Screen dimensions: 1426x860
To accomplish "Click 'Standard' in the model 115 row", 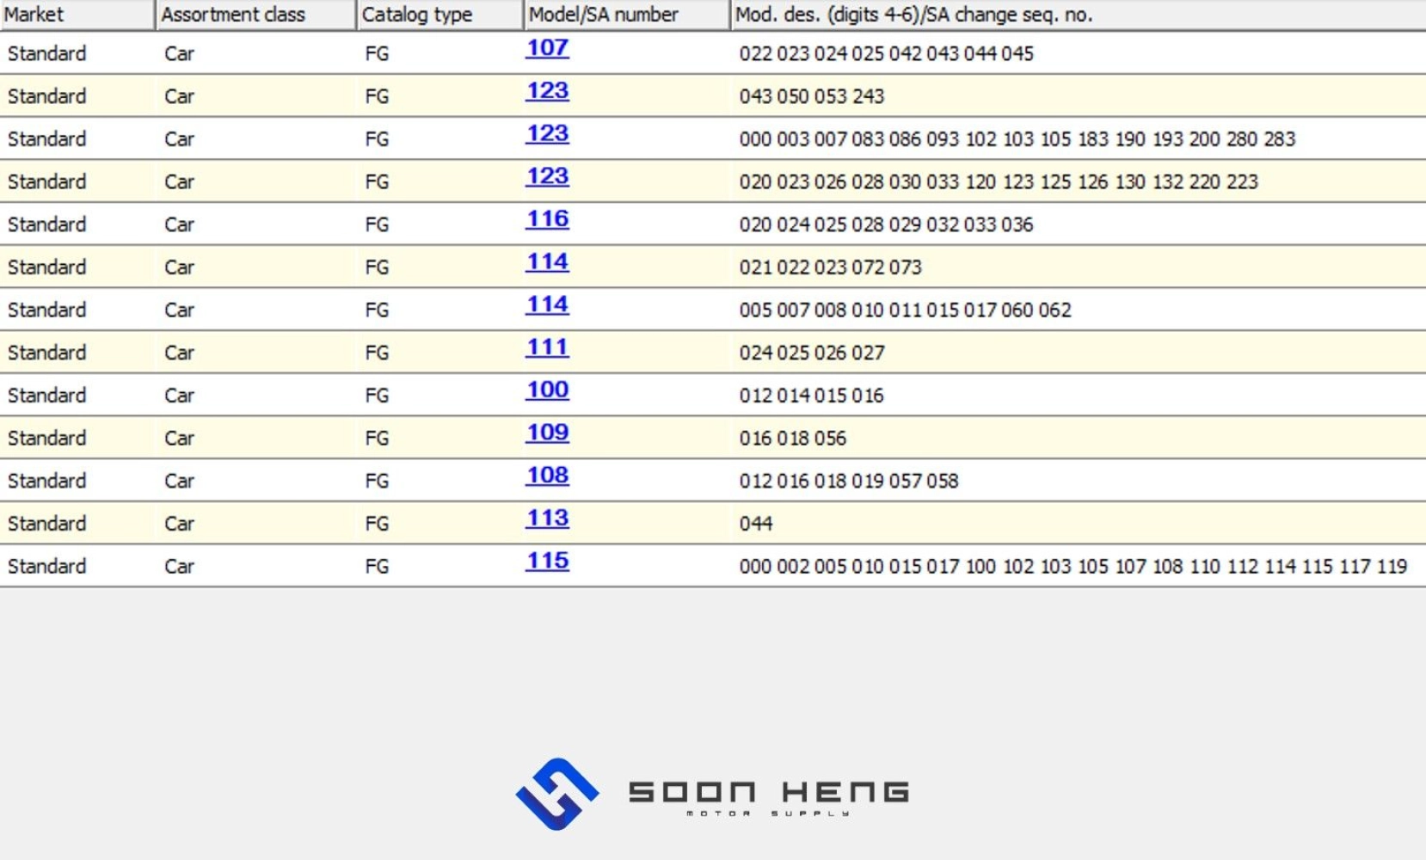I will pos(46,567).
